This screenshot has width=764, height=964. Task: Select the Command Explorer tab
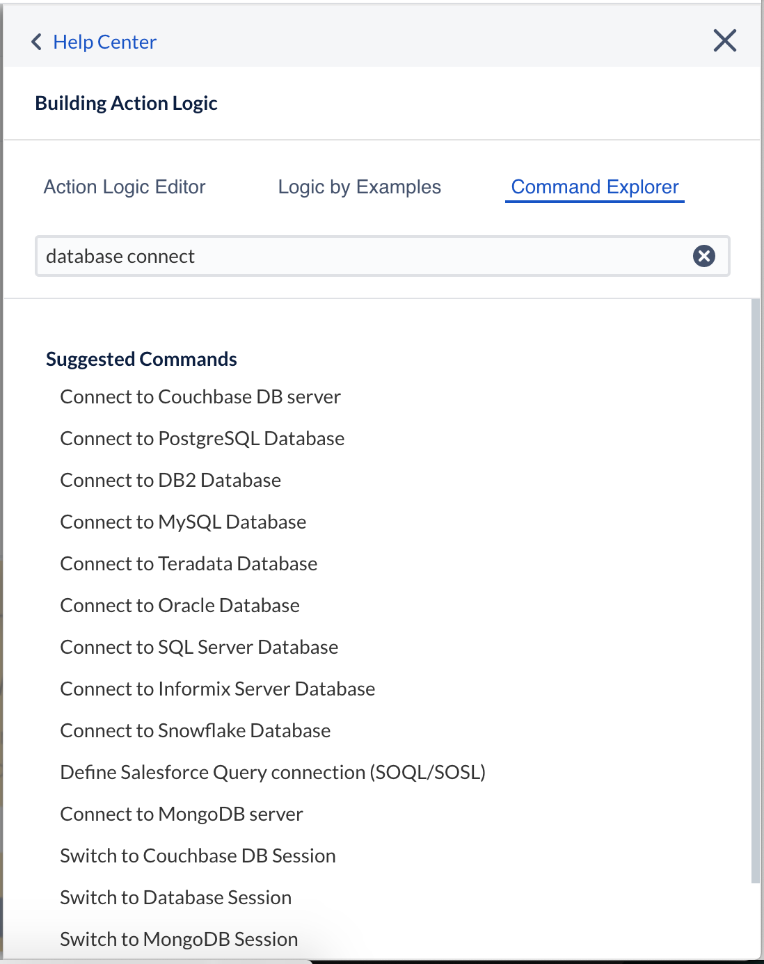click(x=594, y=187)
